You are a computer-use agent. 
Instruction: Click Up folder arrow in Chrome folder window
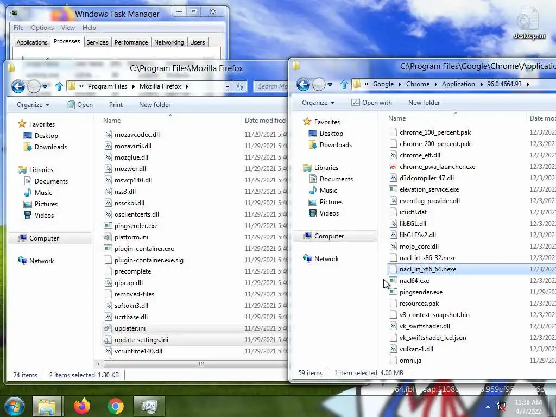tap(344, 84)
